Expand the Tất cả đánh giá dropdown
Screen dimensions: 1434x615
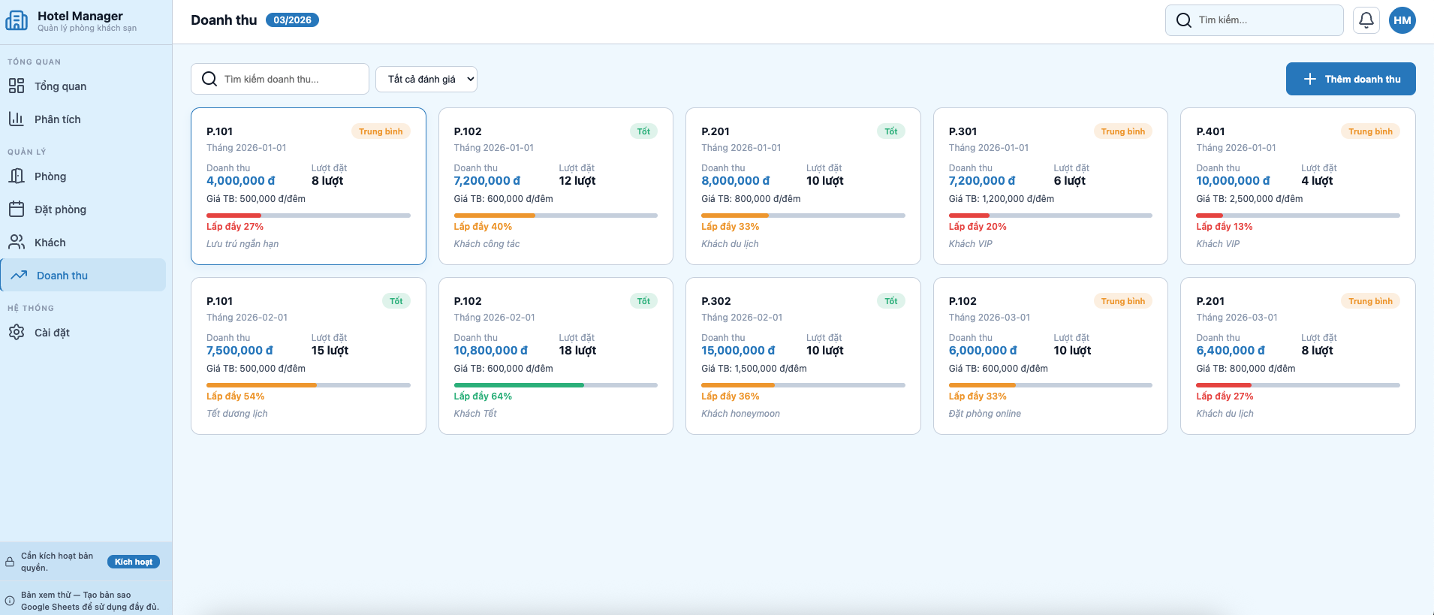tap(426, 79)
